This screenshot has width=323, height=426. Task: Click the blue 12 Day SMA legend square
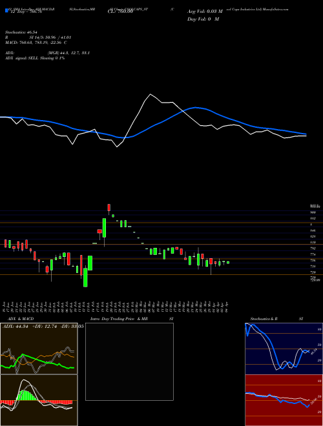coord(6,10)
